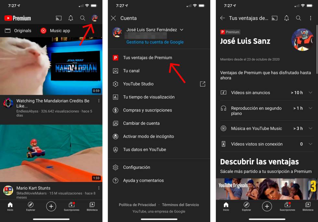Viewport: 318px width, 222px height.
Task: Open Biblioteca tab in right screen
Action: [308, 207]
